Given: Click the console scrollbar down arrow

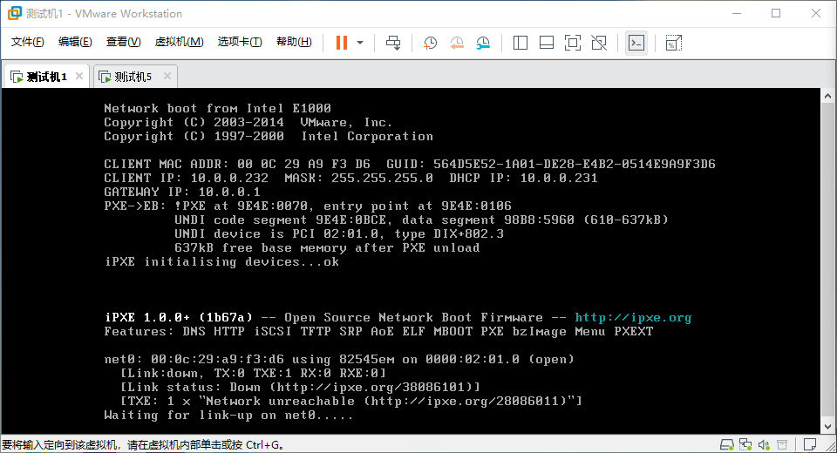Looking at the screenshot, I should (x=827, y=426).
